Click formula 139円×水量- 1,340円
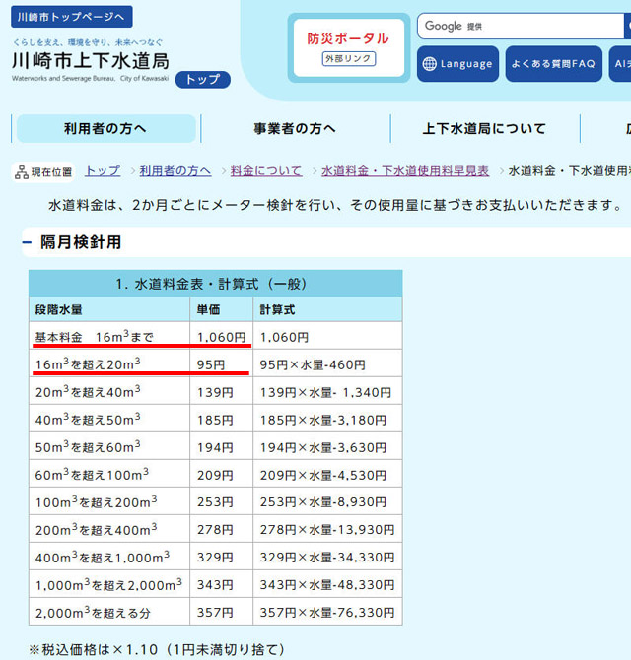This screenshot has width=631, height=660. click(x=327, y=391)
